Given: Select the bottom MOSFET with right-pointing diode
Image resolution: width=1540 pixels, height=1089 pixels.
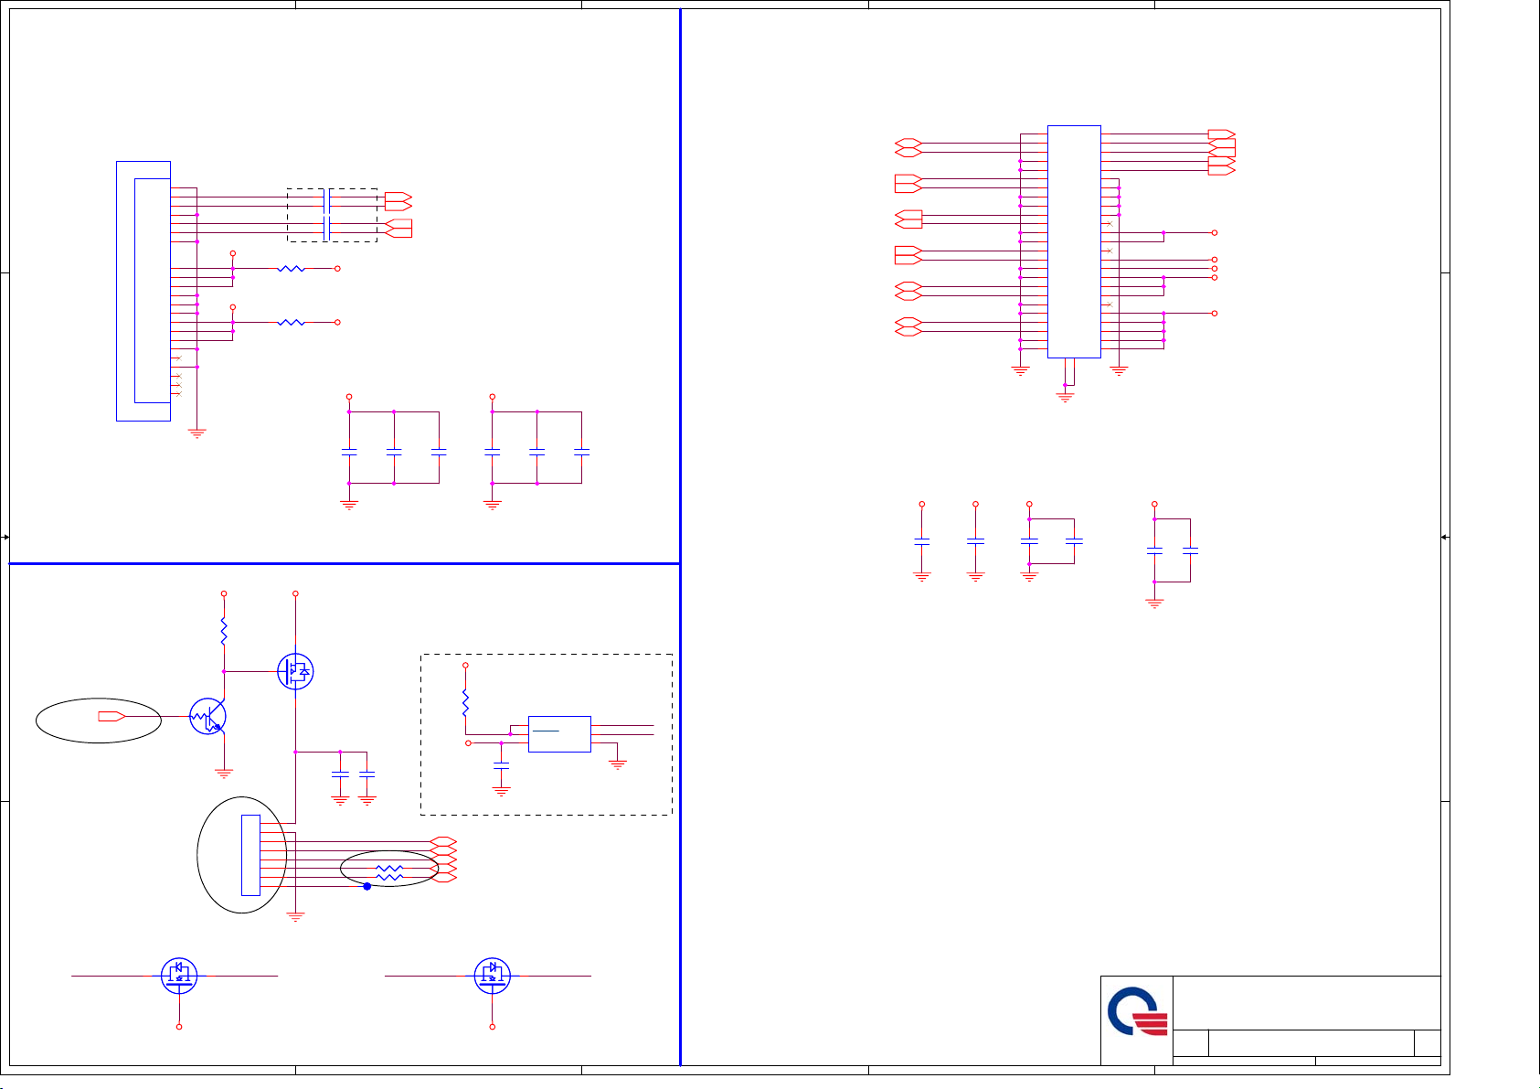Looking at the screenshot, I should [493, 976].
